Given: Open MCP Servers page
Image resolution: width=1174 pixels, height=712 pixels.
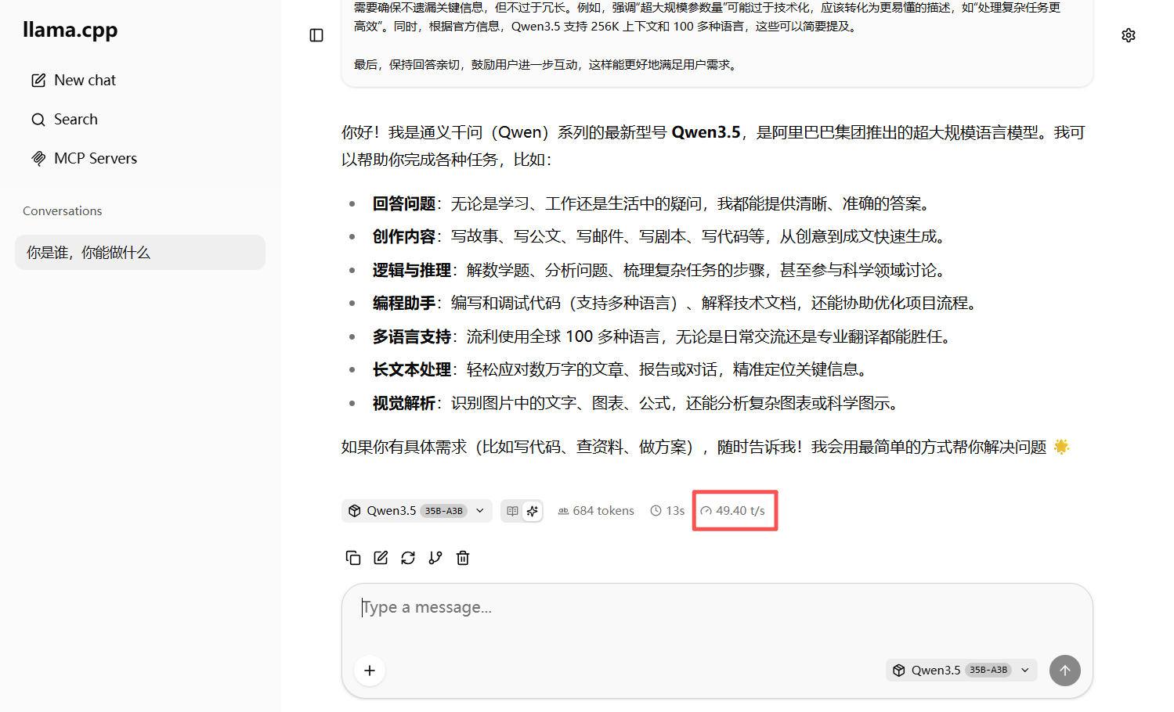Looking at the screenshot, I should pyautogui.click(x=84, y=158).
